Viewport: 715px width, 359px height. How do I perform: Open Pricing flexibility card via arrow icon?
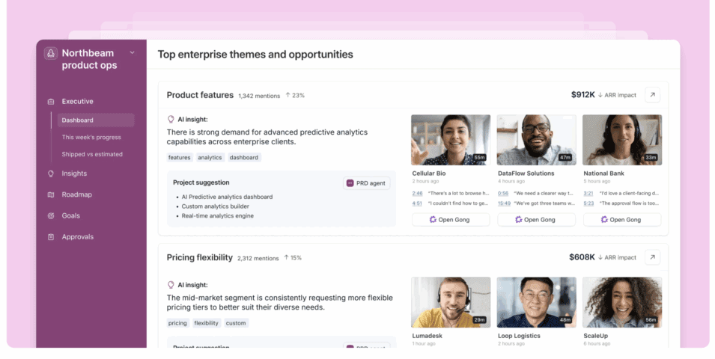tap(653, 257)
